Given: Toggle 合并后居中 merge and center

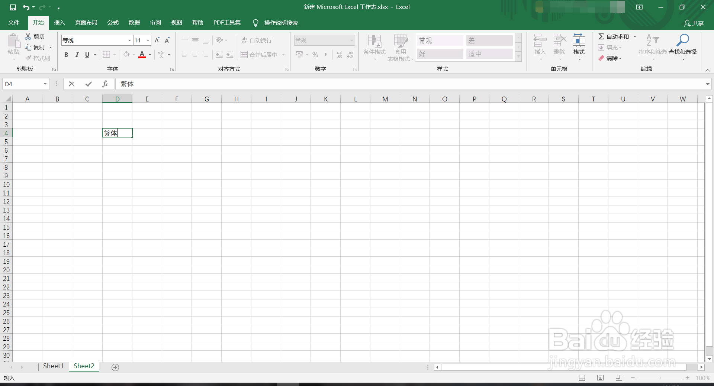Looking at the screenshot, I should (x=259, y=55).
